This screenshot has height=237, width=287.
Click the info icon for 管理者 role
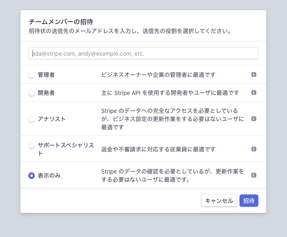(x=254, y=74)
